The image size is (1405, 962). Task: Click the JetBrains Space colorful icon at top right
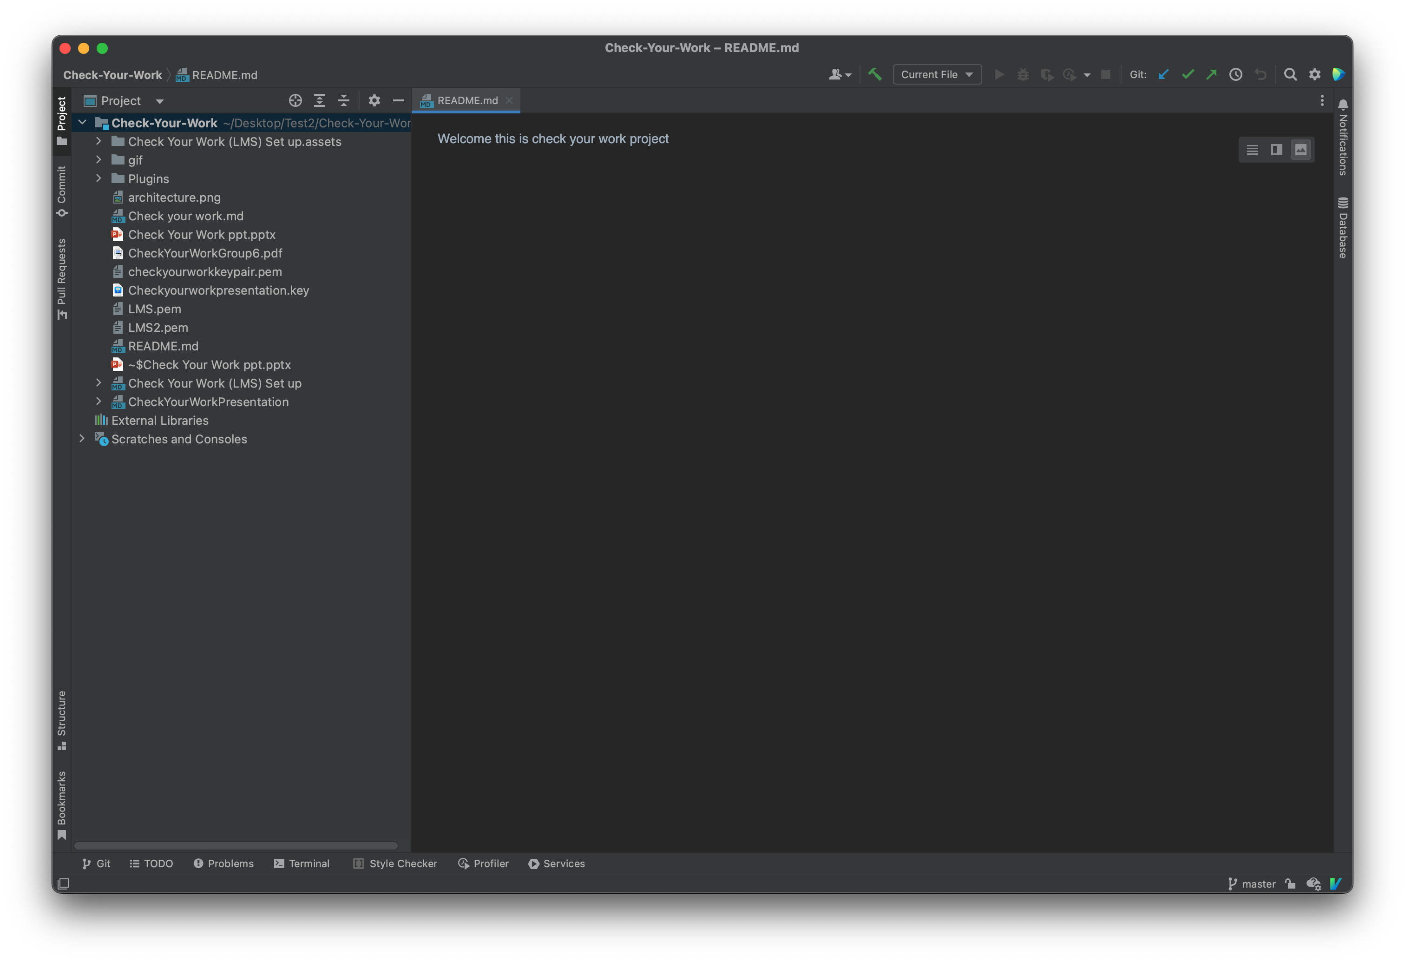pos(1338,74)
